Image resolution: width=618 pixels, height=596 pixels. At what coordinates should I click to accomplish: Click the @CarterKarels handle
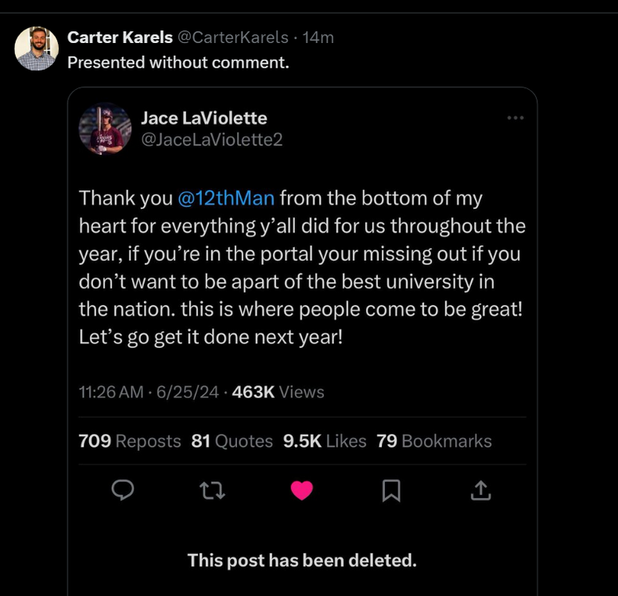[232, 37]
